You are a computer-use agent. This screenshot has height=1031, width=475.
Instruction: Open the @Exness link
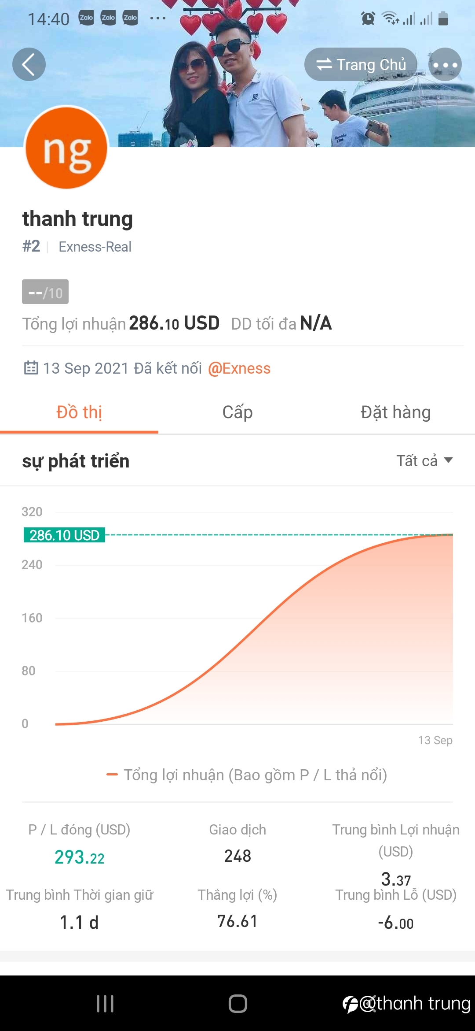click(239, 368)
